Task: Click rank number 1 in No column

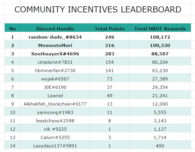Action: click(x=12, y=37)
